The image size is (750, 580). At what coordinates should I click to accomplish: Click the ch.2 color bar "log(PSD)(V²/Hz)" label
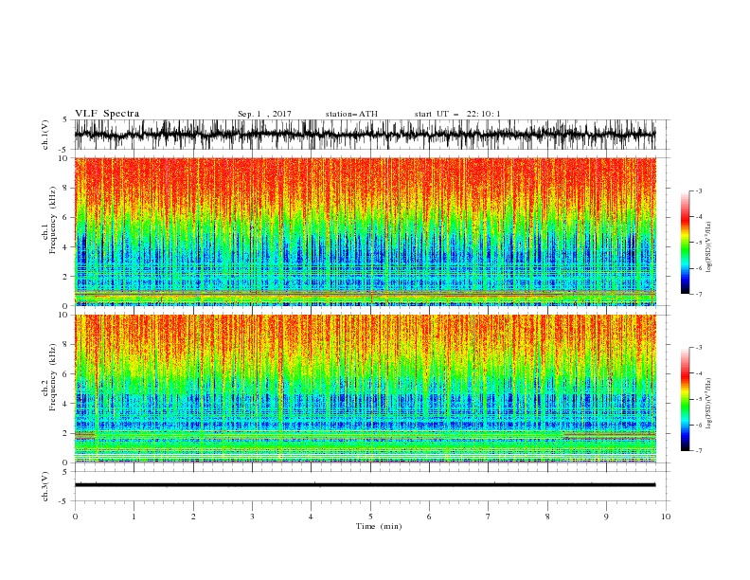click(708, 403)
